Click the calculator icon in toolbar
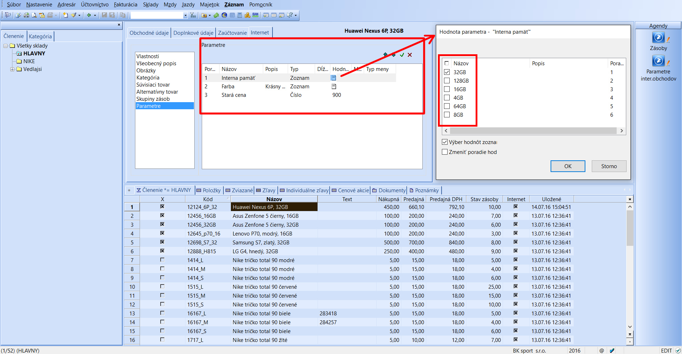The height and width of the screenshot is (354, 682). click(x=240, y=15)
